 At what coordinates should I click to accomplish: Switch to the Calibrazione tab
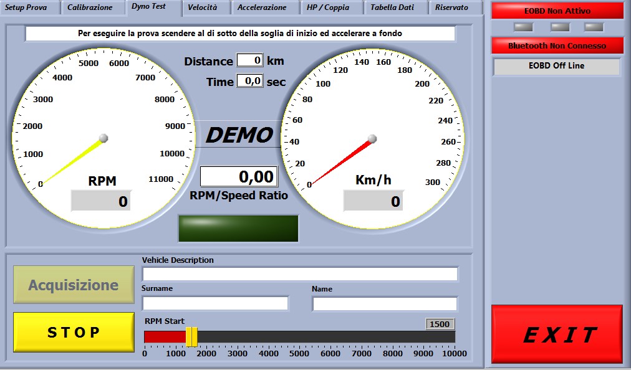tap(90, 7)
